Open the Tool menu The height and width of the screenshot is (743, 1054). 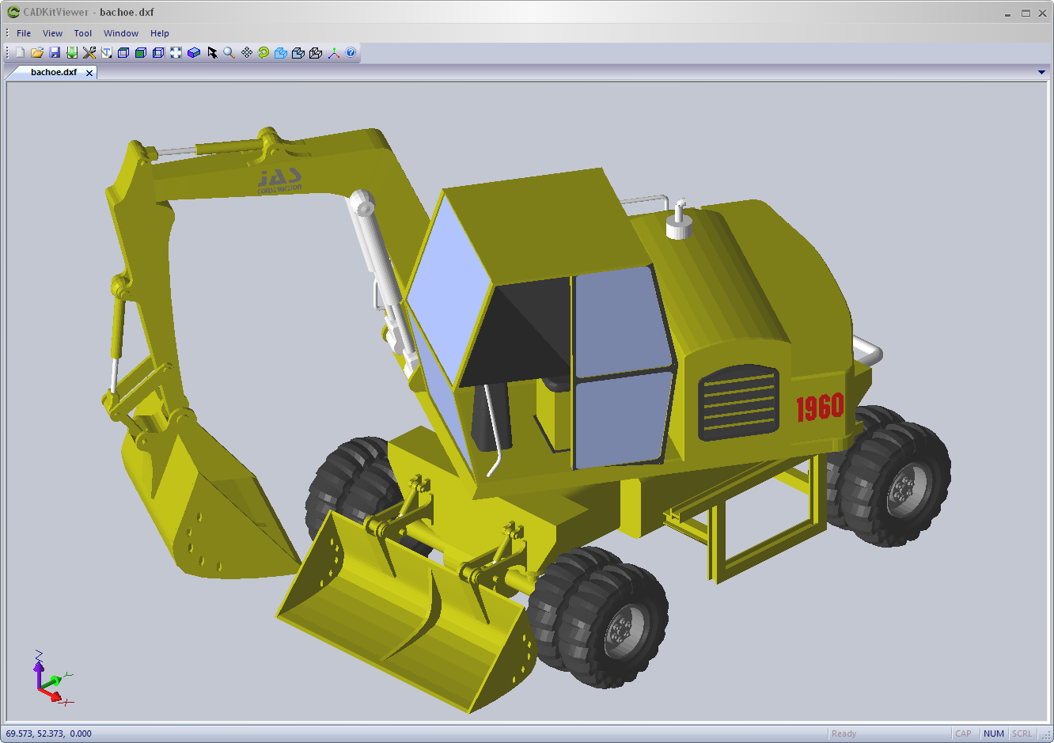[82, 33]
